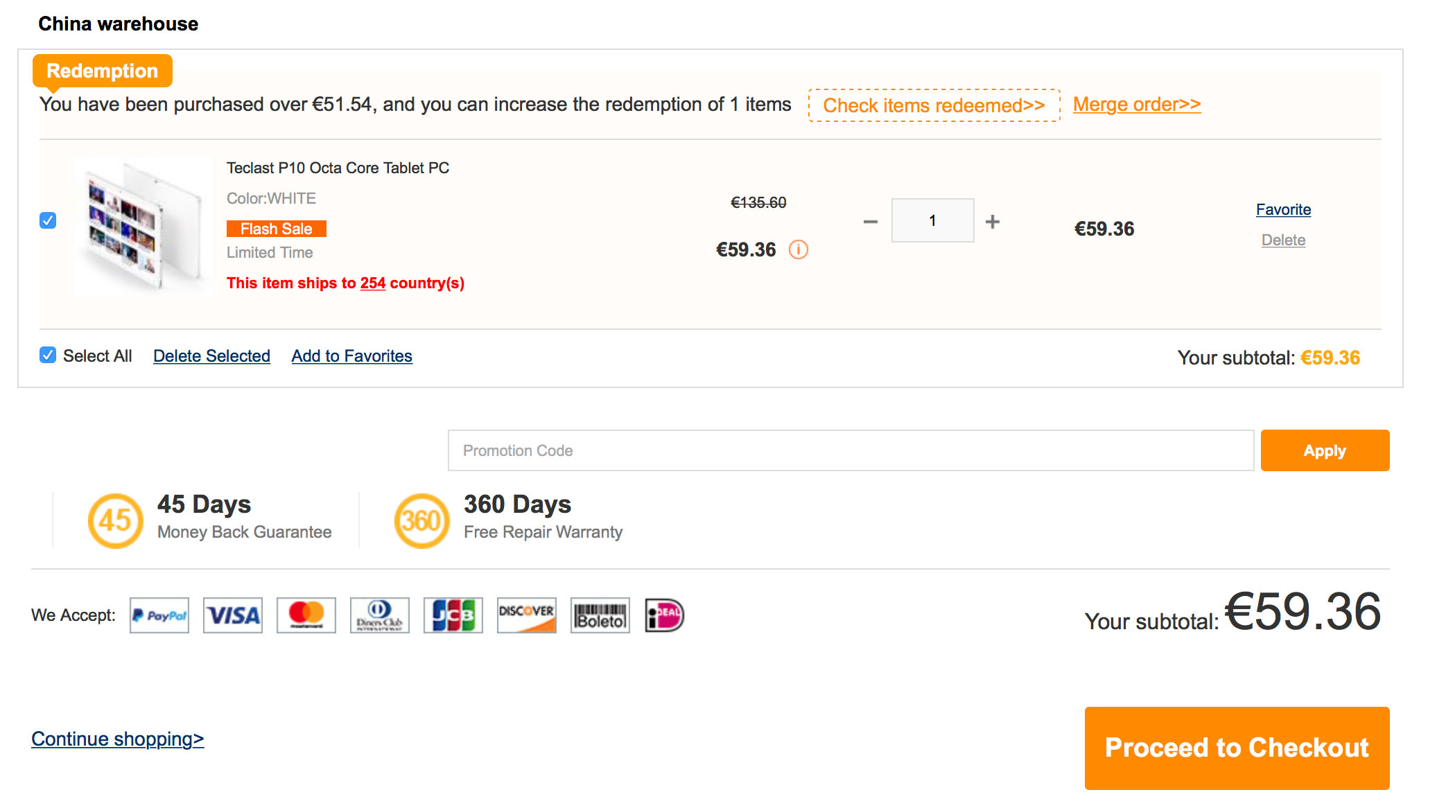Delete the Teclast P10 item
This screenshot has height=808, width=1446.
pyautogui.click(x=1283, y=240)
